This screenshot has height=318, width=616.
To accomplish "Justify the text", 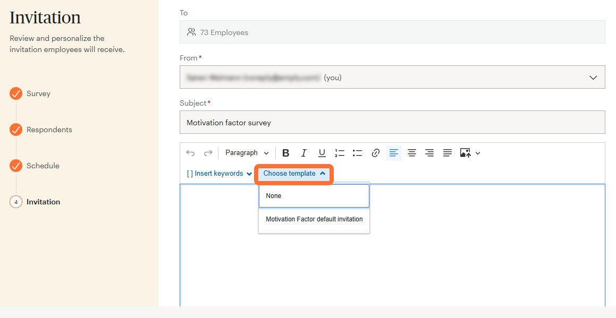I will point(448,153).
